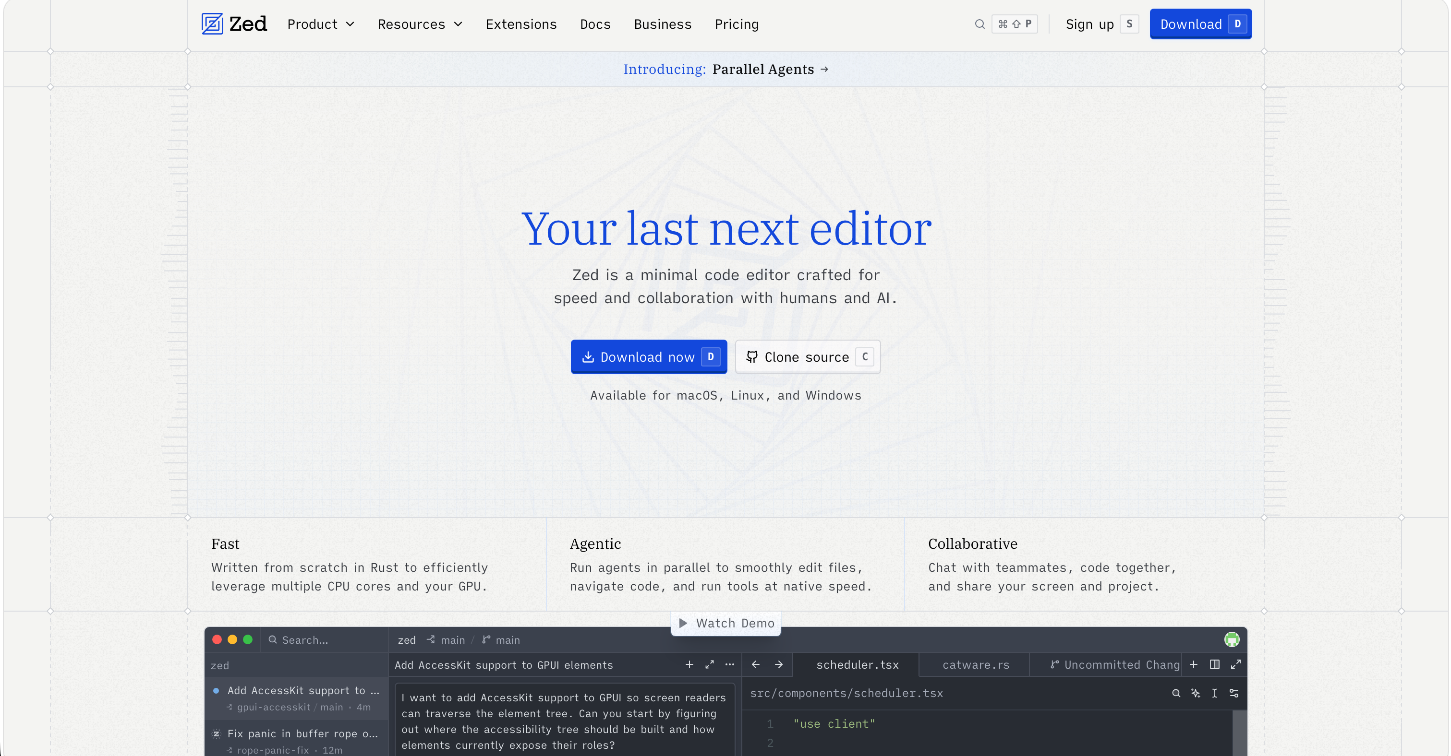Click the zed project name in the title bar
1451x756 pixels.
[x=406, y=640]
